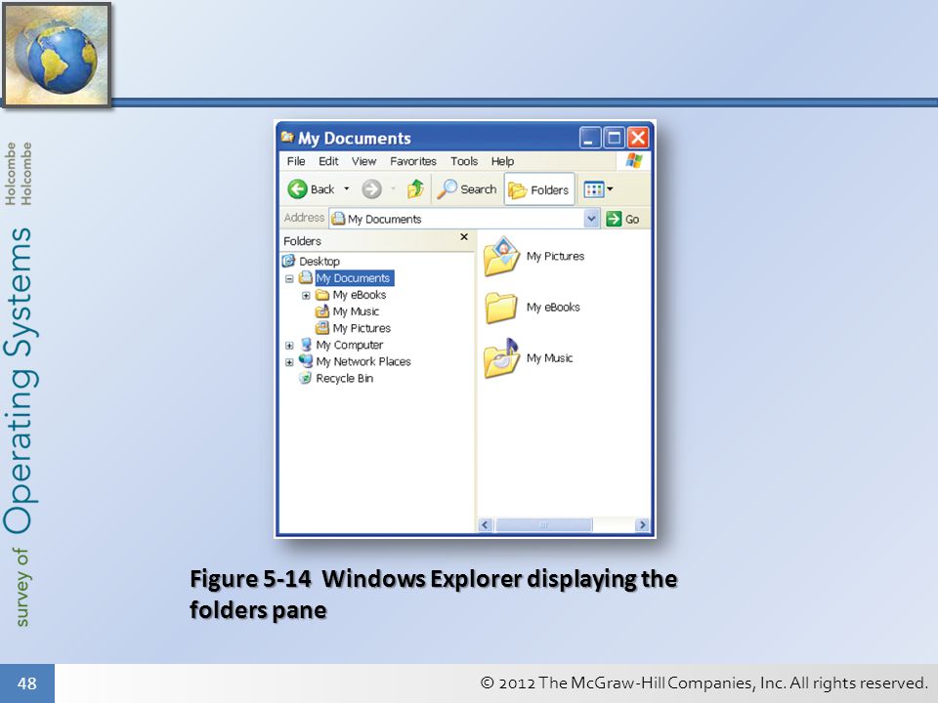
Task: Expand the My Network Places node
Action: [x=289, y=362]
